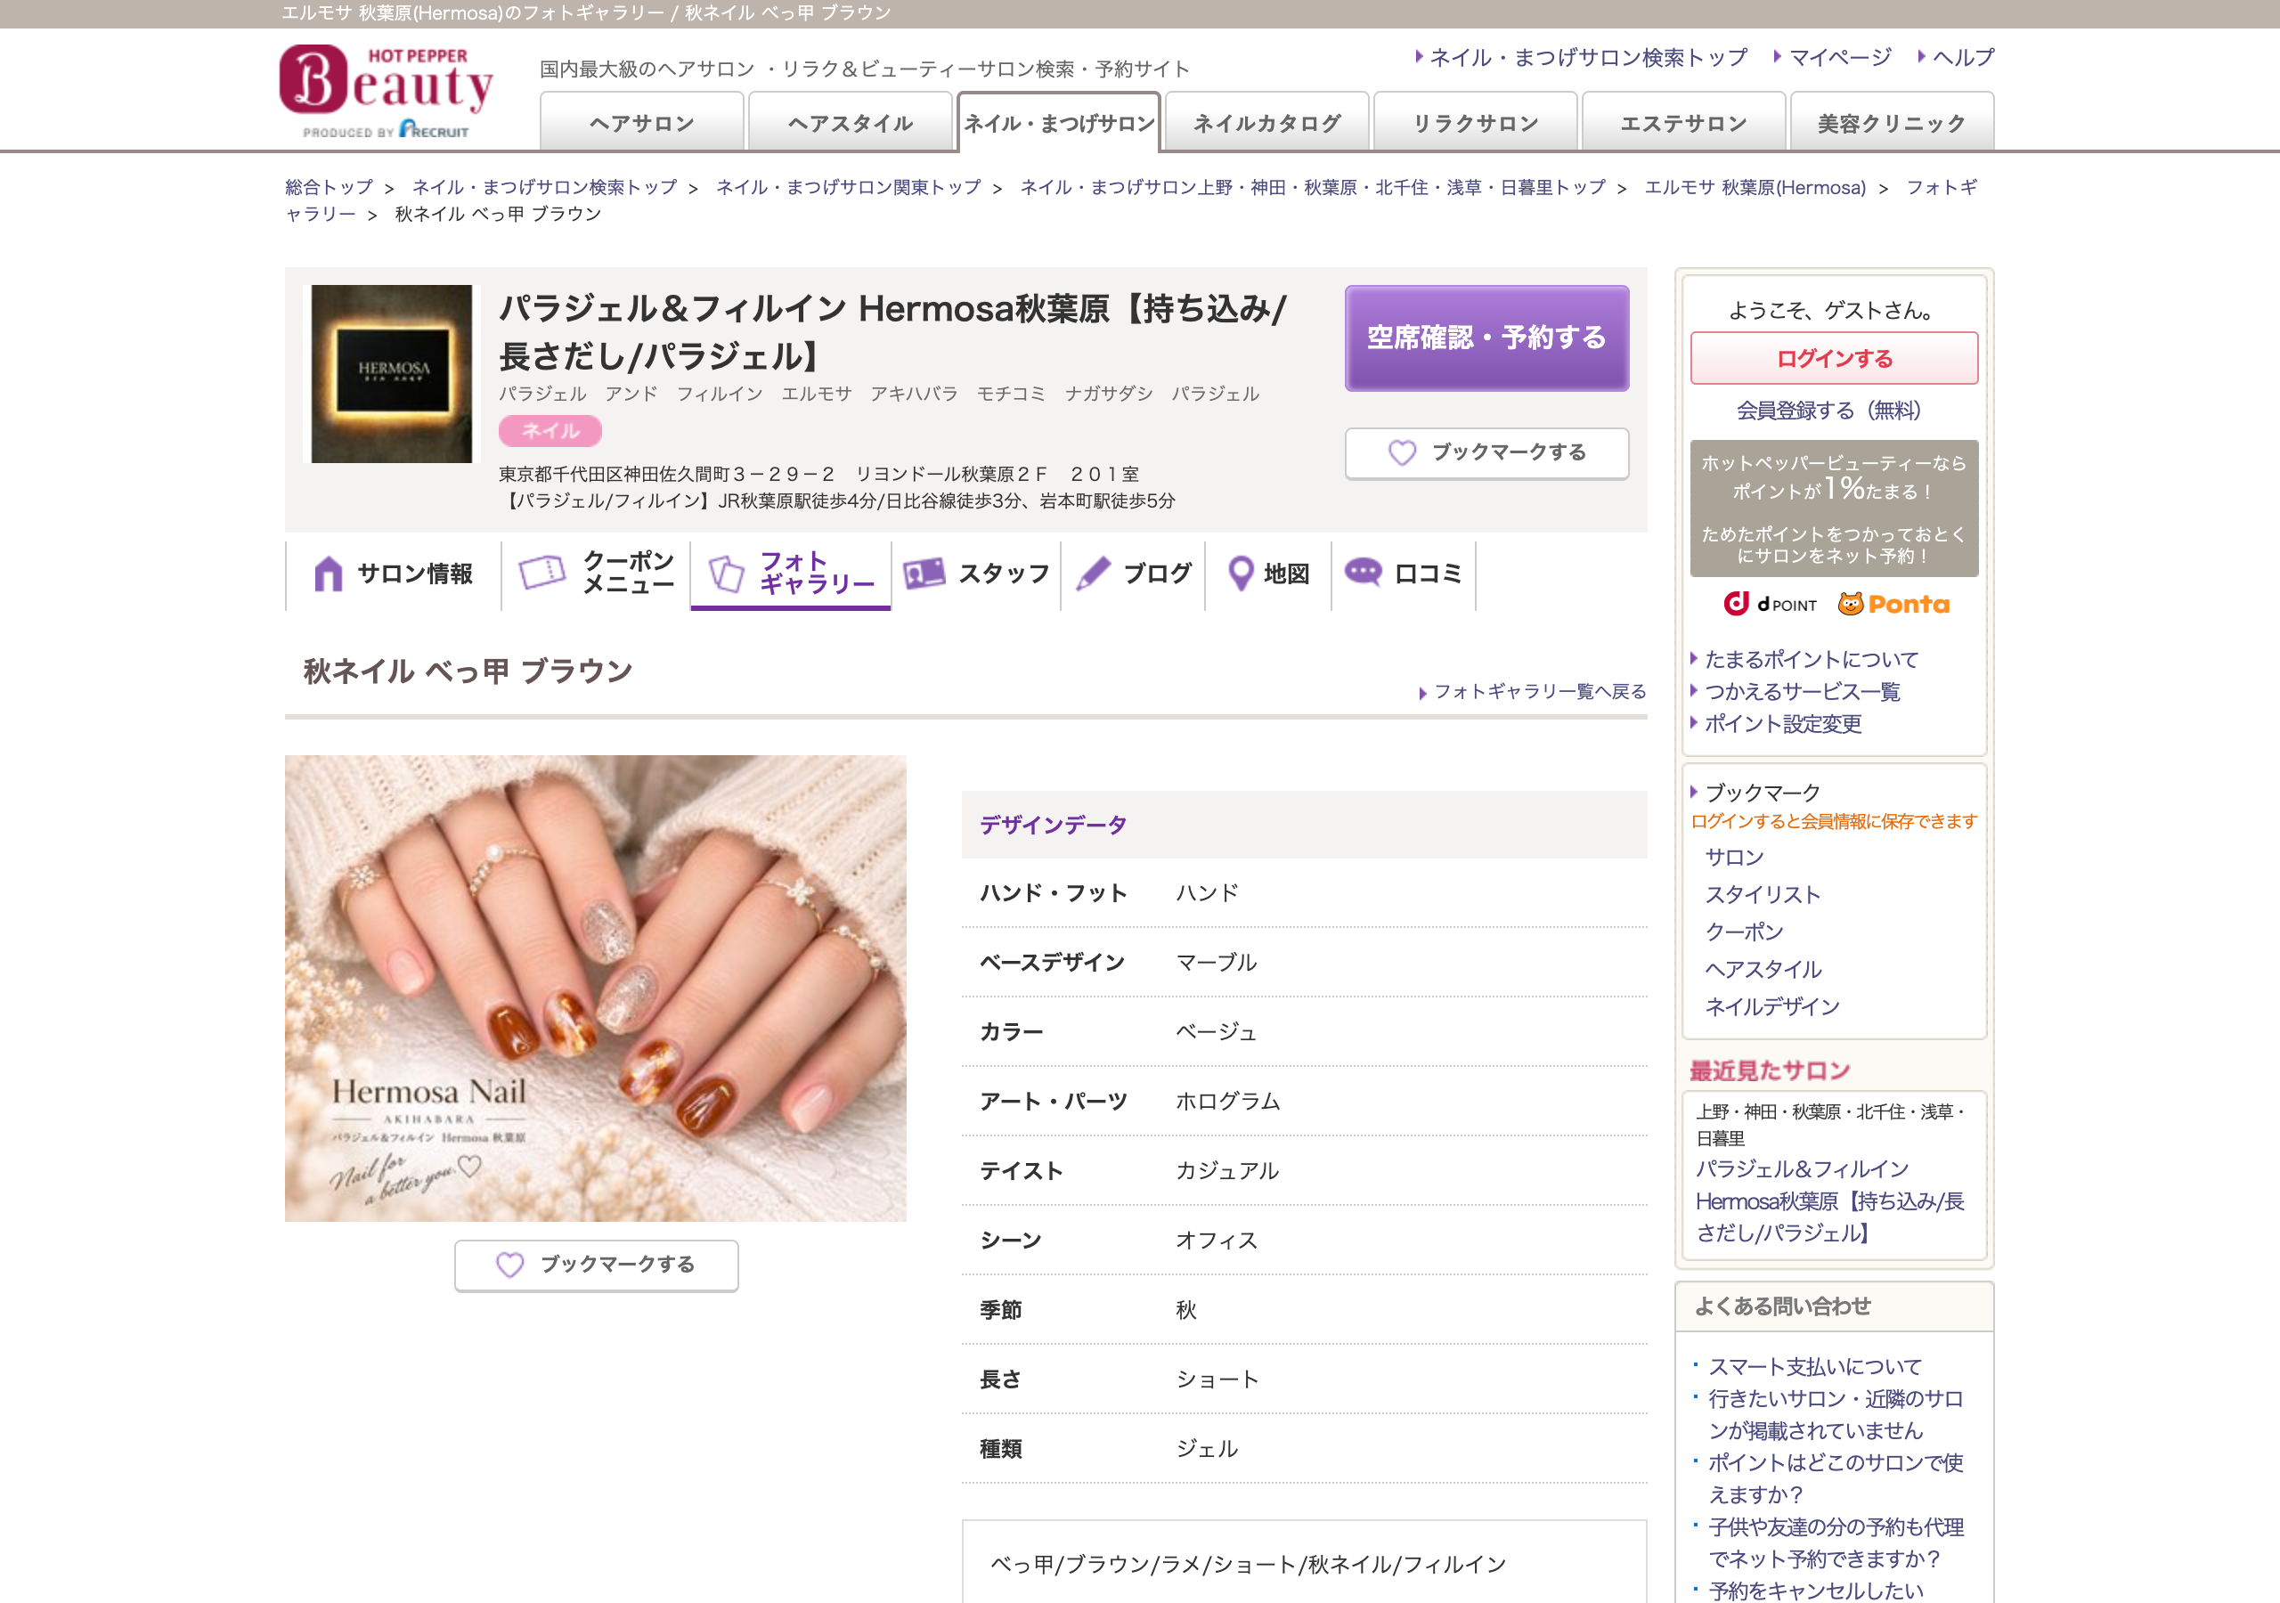Image resolution: width=2280 pixels, height=1603 pixels.
Task: Click the pink ネイル category tag
Action: [550, 431]
